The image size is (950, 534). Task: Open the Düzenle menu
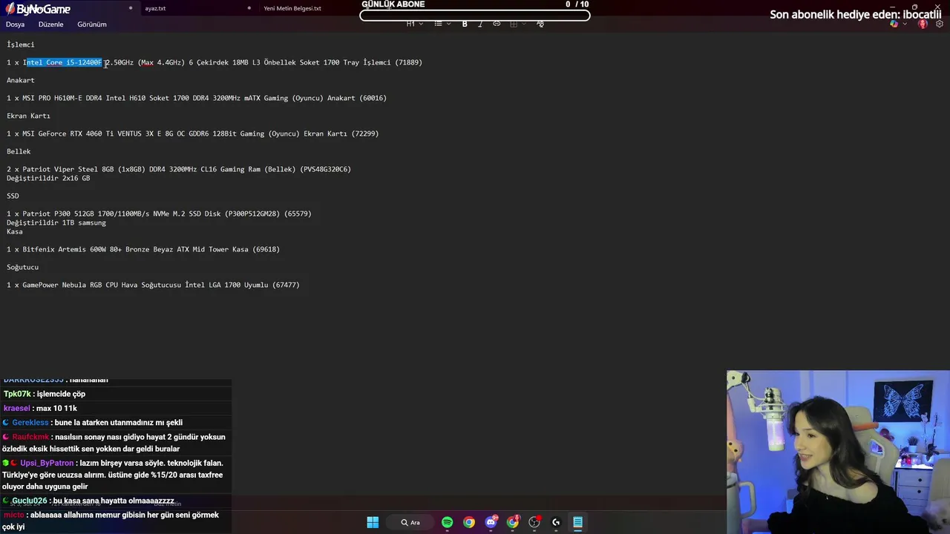coord(51,24)
